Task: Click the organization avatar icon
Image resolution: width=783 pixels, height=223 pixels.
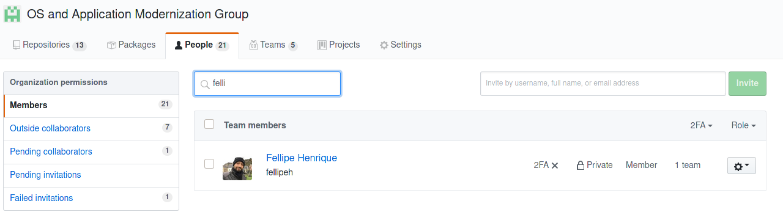Action: pyautogui.click(x=12, y=13)
